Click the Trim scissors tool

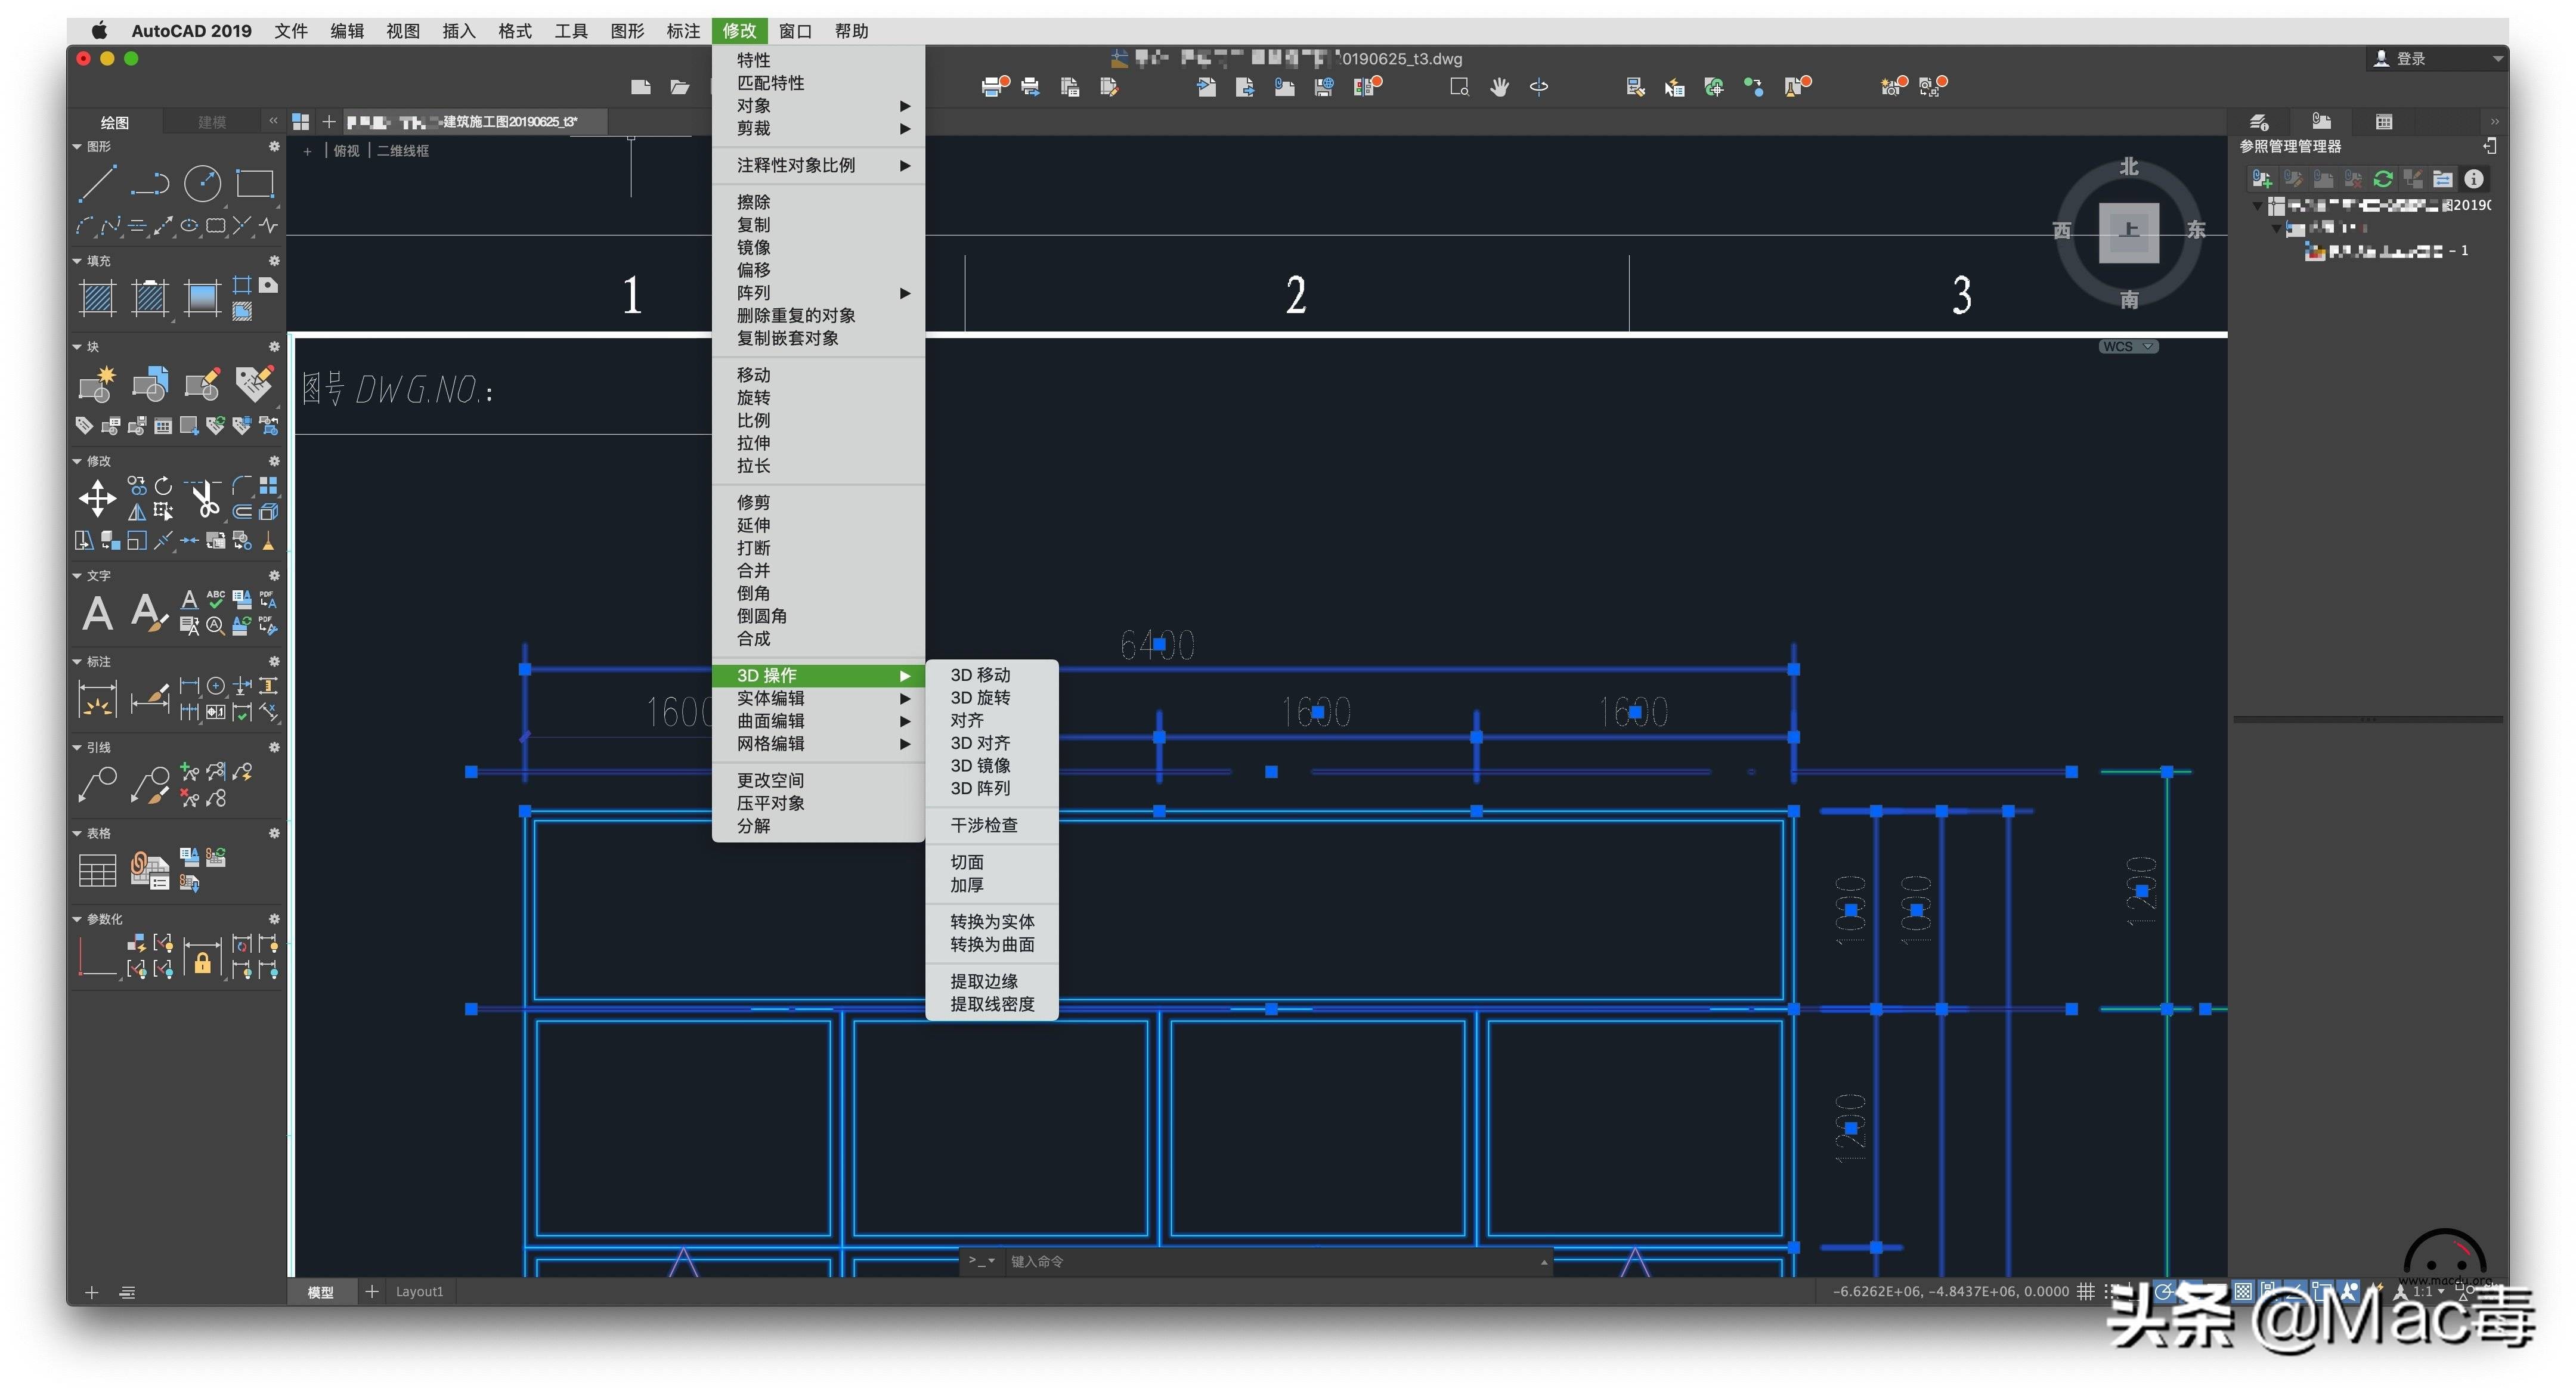pyautogui.click(x=205, y=498)
